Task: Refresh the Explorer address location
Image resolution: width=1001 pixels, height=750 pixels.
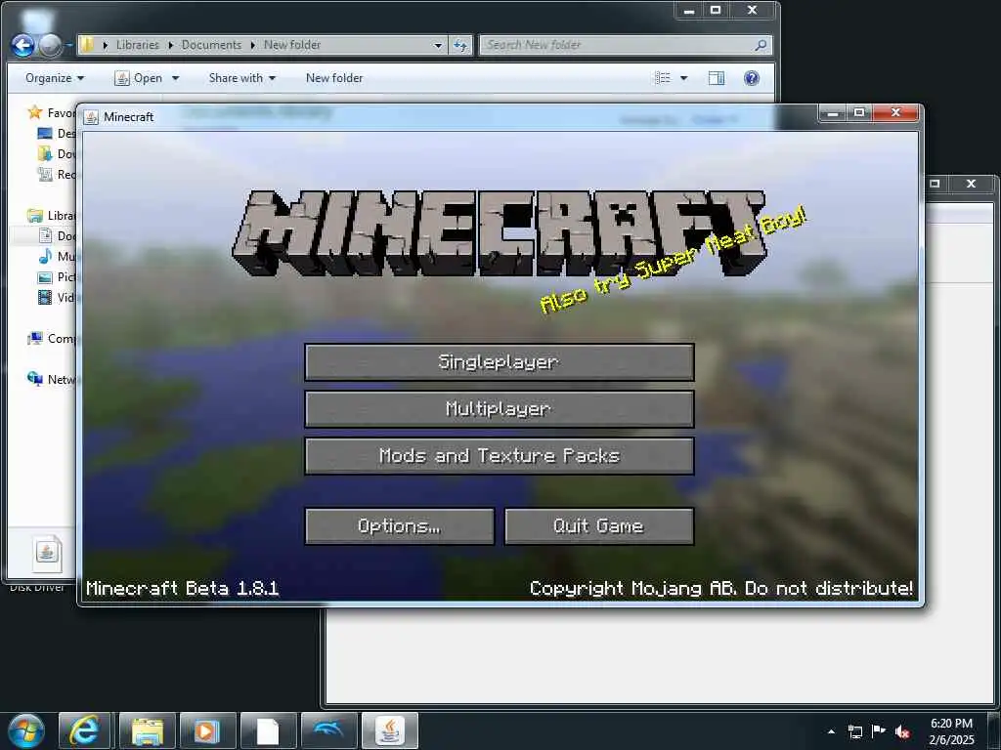Action: pyautogui.click(x=460, y=45)
